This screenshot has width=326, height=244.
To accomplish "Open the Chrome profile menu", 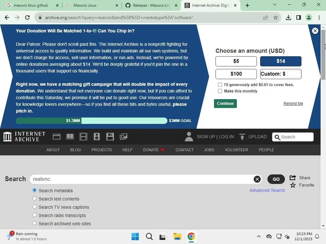I will pyautogui.click(x=309, y=17).
